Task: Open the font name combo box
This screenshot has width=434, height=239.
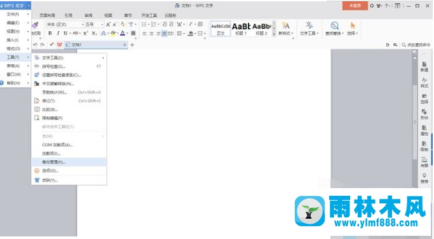Action: [65, 24]
